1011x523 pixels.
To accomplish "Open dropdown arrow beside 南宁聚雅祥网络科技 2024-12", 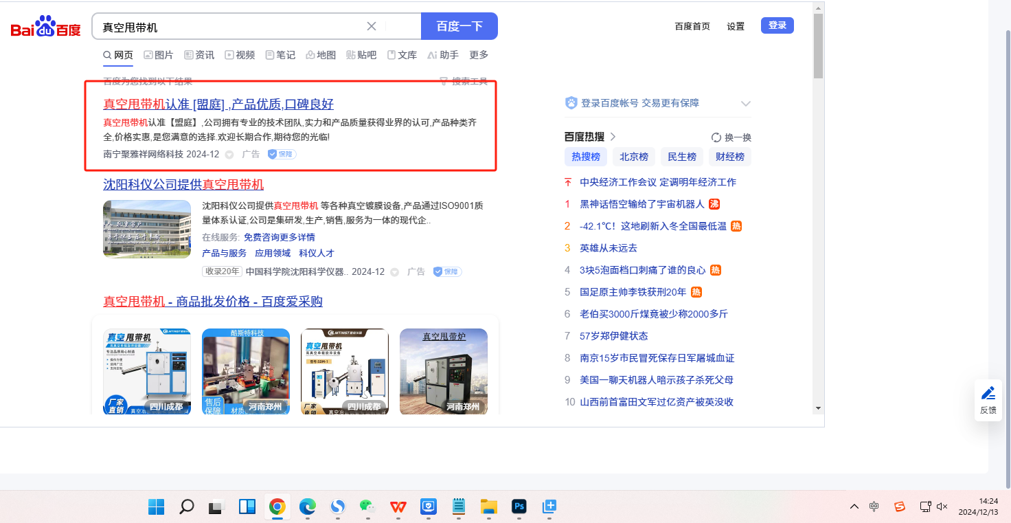I will (229, 155).
